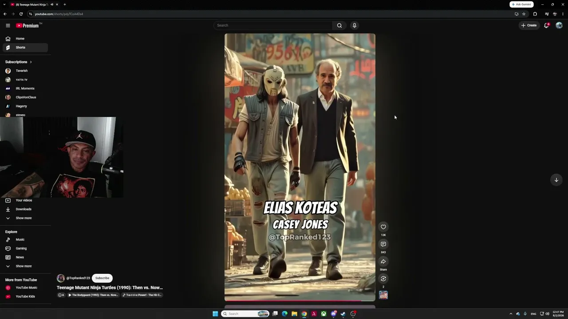Start voice search with microphone icon
Screen dimensions: 568x319
tap(355, 25)
